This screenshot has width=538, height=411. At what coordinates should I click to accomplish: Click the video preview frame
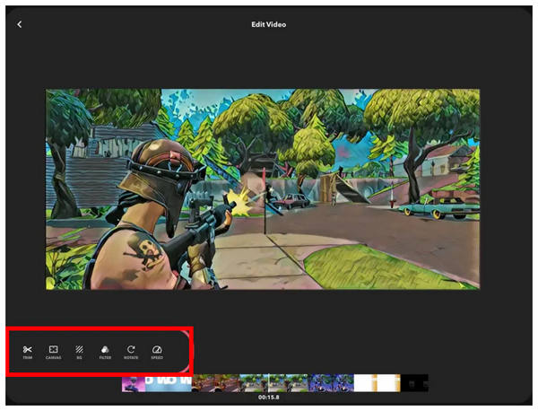pos(263,189)
